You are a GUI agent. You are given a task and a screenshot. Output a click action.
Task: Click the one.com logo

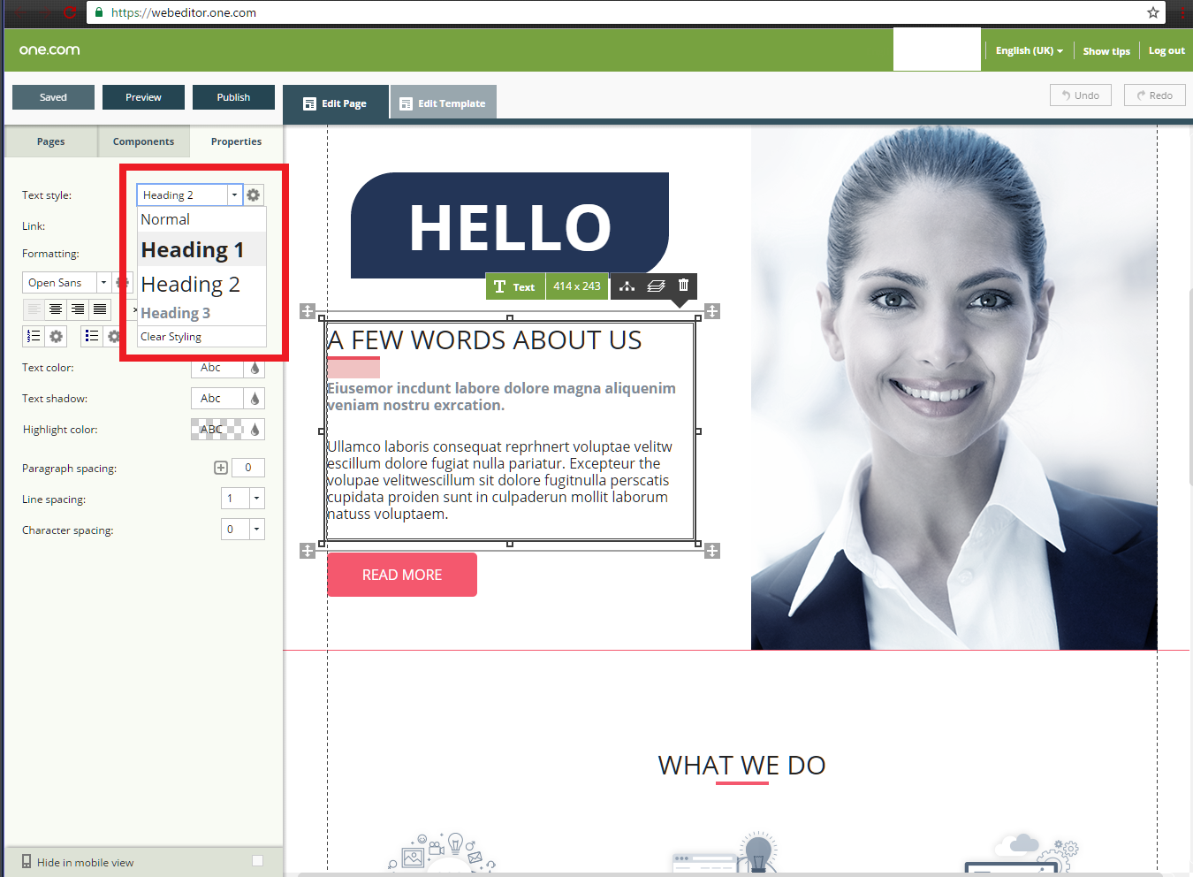click(49, 50)
